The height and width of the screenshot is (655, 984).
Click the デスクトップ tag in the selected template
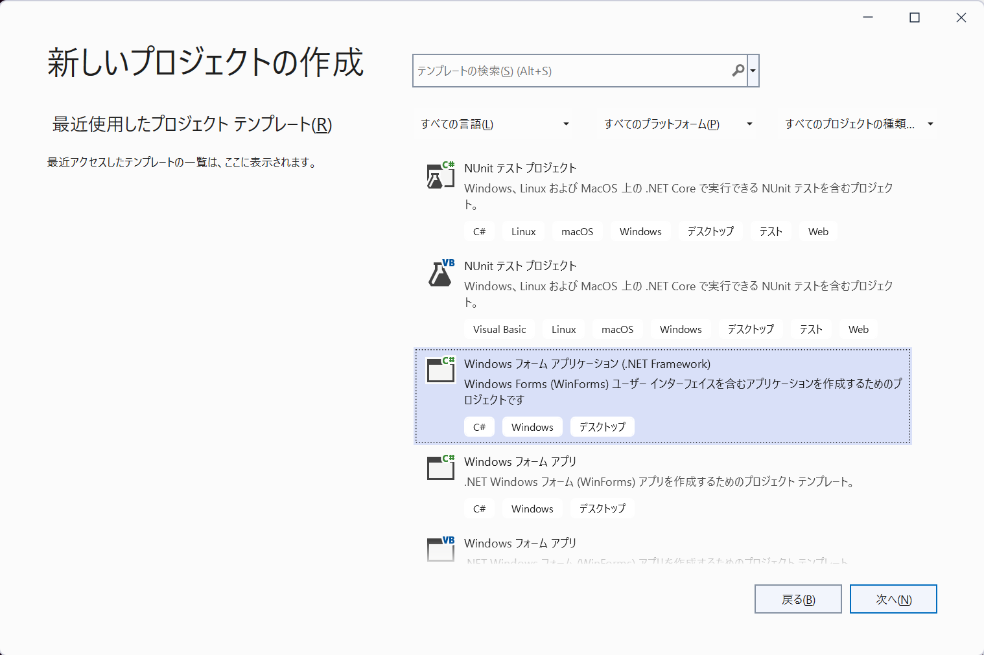602,427
